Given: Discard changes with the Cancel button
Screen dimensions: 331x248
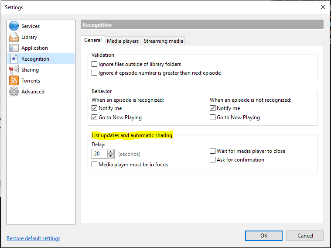Looking at the screenshot, I should pos(305,236).
